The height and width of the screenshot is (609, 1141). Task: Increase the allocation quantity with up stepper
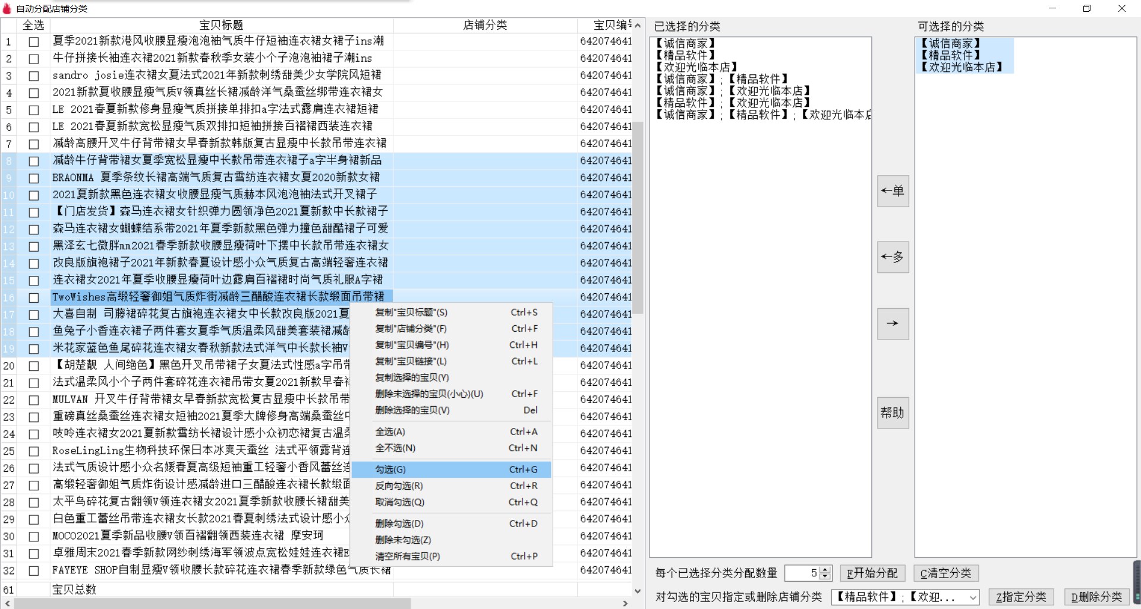(825, 570)
